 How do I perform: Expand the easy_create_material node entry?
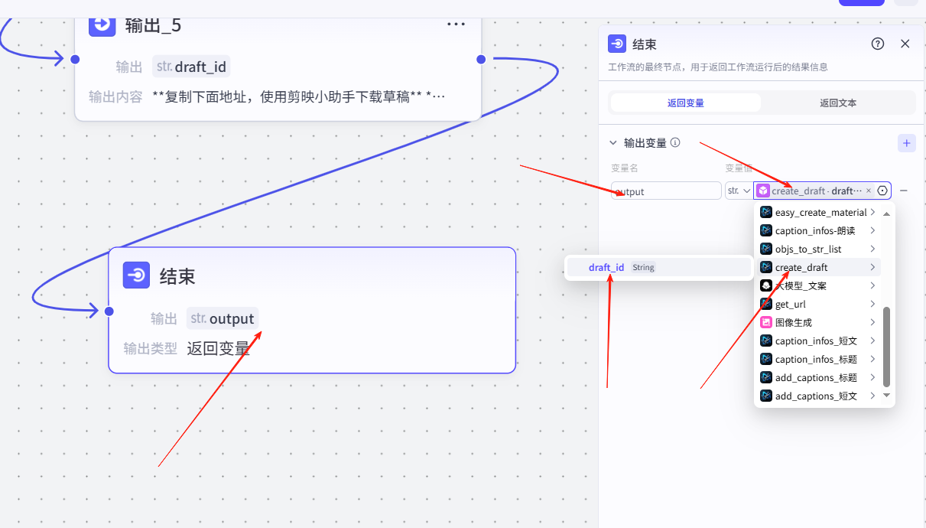(x=817, y=212)
